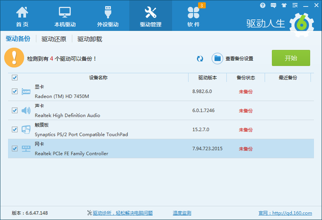
Task: Click the 触摸板 category label
Action: pyautogui.click(x=42, y=125)
